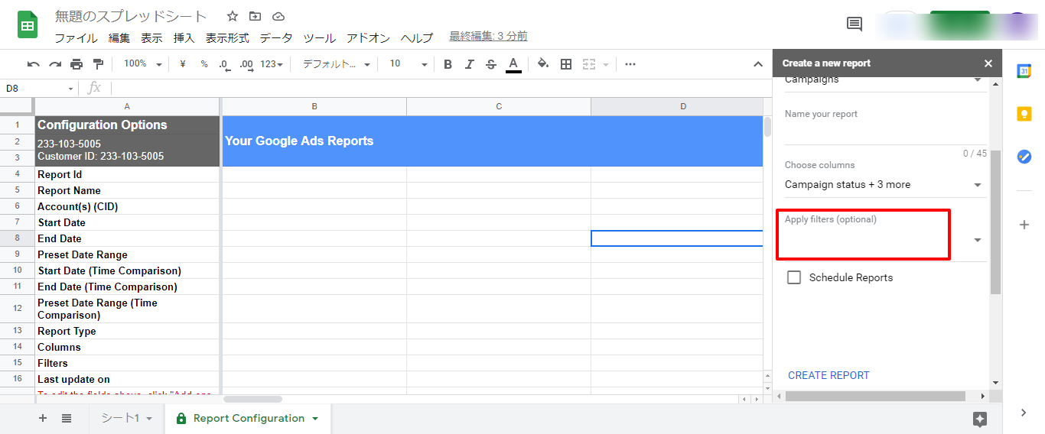The image size is (1045, 434).
Task: Click the get add-ons plus icon
Action: 1024,225
